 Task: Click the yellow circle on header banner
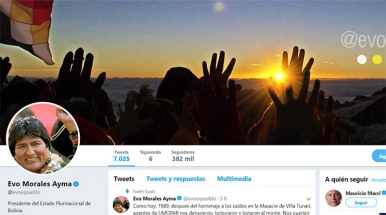(x=377, y=59)
